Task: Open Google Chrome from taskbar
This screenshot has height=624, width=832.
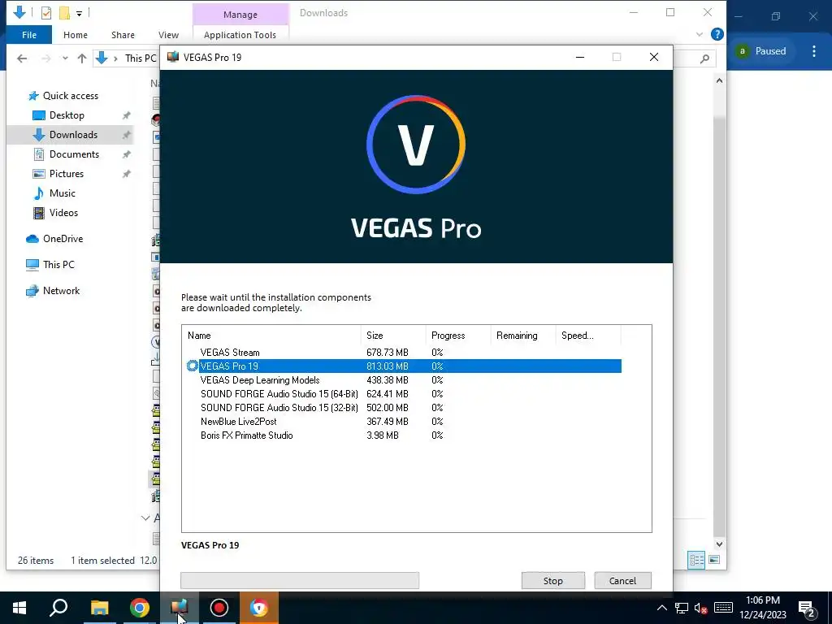Action: point(140,608)
